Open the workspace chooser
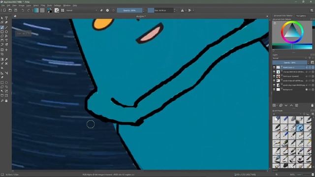This screenshot has height=177, width=315. click(x=312, y=10)
